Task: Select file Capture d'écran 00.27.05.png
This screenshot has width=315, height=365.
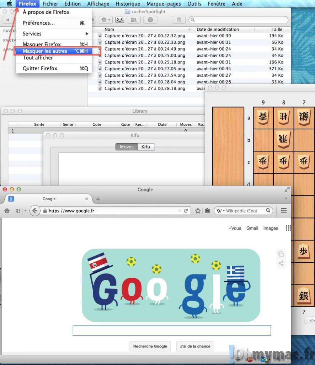Action: pos(145,69)
